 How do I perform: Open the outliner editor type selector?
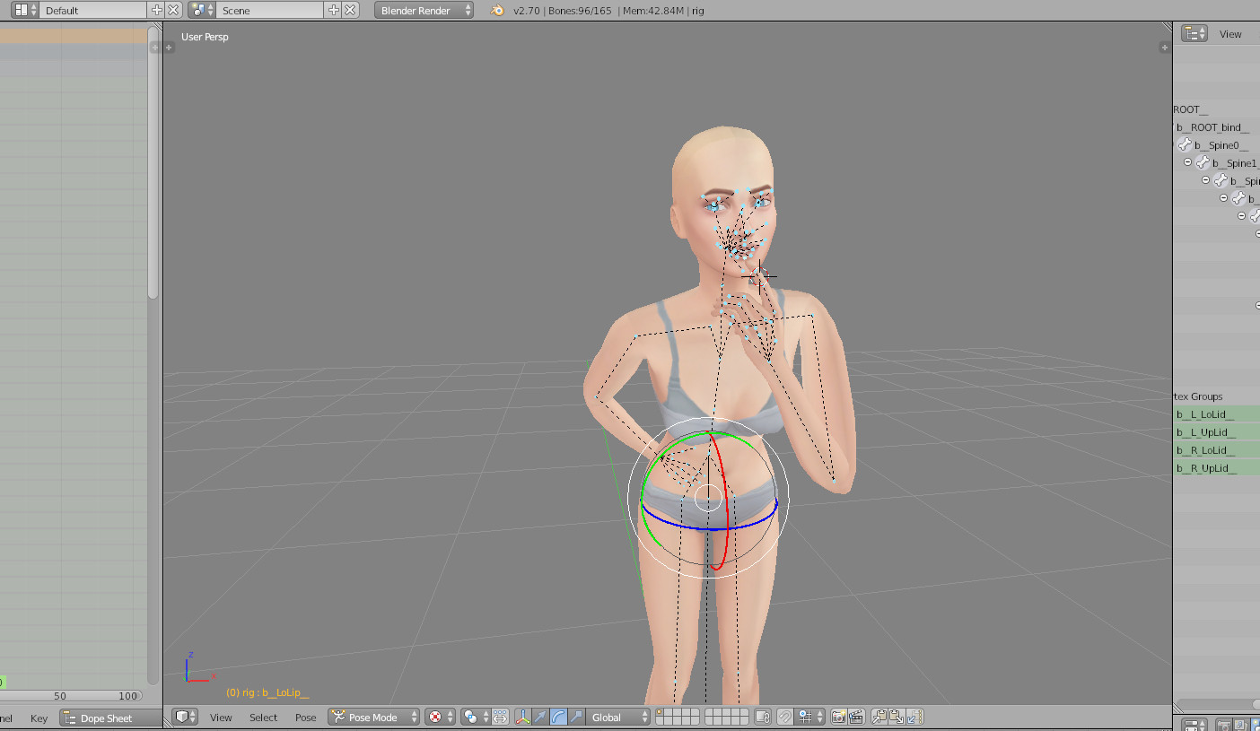tap(1194, 34)
